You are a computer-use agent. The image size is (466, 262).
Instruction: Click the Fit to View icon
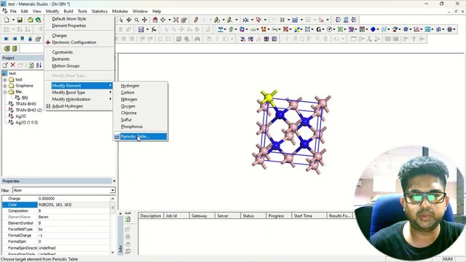pos(176,20)
